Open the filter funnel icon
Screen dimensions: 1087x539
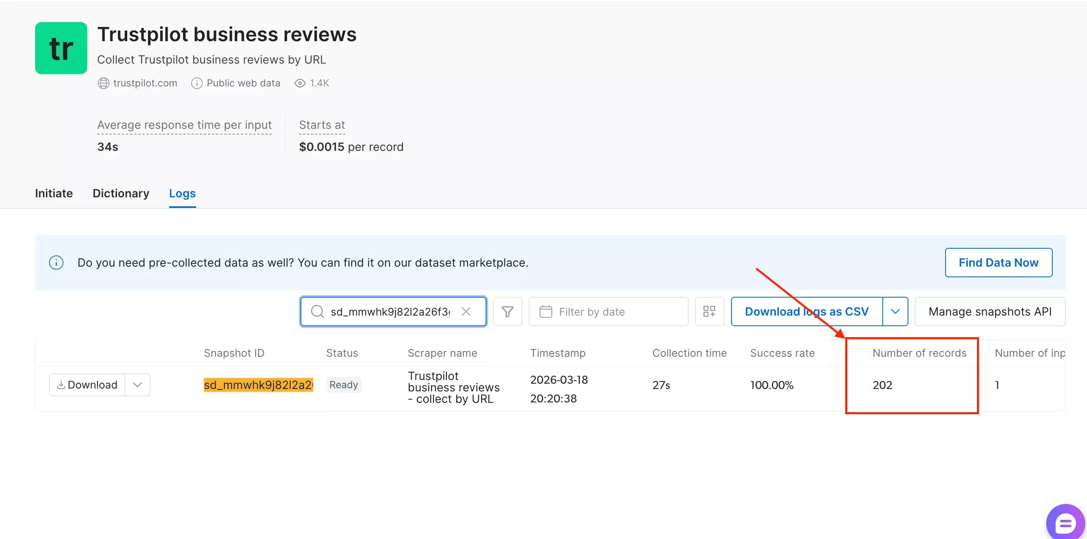pos(507,311)
